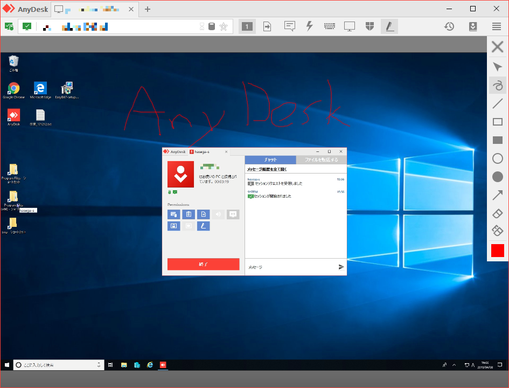
Task: Select the freehand scribble drawing tool
Action: coord(497,85)
